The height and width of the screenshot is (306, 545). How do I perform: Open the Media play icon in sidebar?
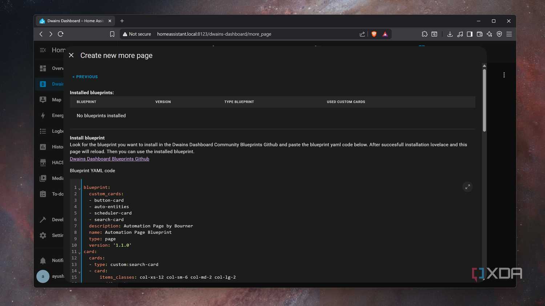pos(43,178)
